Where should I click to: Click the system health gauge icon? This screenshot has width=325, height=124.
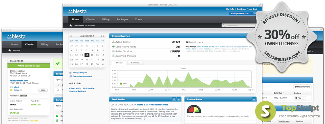coord(194,109)
